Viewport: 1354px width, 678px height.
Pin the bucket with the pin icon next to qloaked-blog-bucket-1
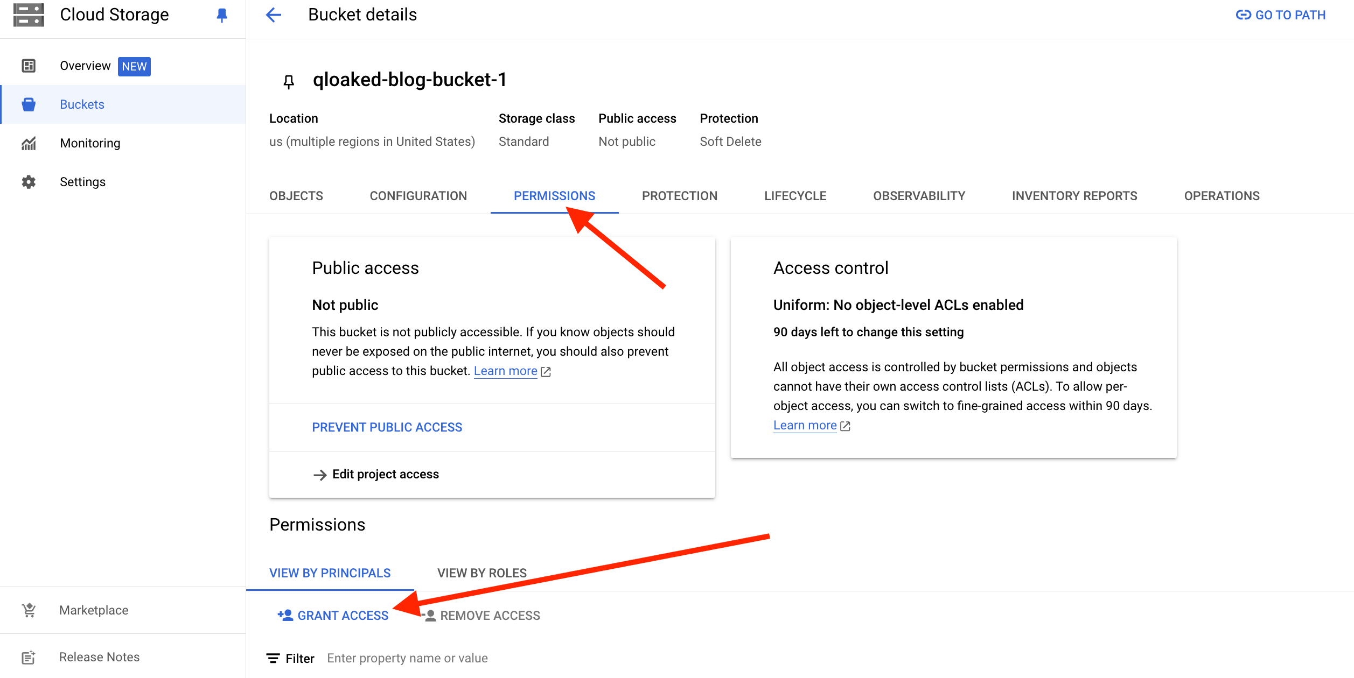[x=289, y=81]
